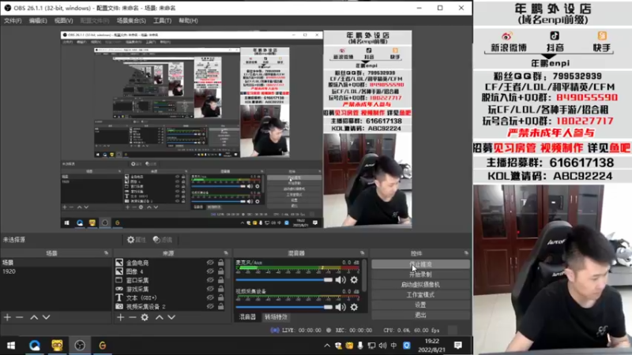Toggle visibility of 视频采集设备 2 source
The image size is (632, 355).
(x=210, y=306)
